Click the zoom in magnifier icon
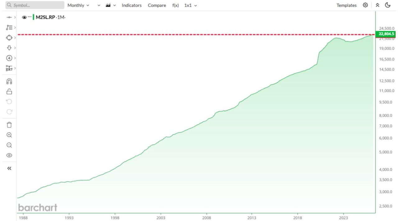The width and height of the screenshot is (398, 221). [9, 135]
